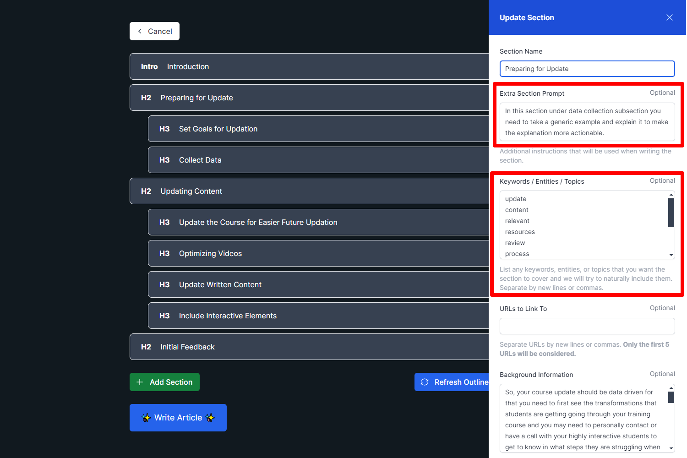Select the Optimizing Videos subsection

click(318, 253)
